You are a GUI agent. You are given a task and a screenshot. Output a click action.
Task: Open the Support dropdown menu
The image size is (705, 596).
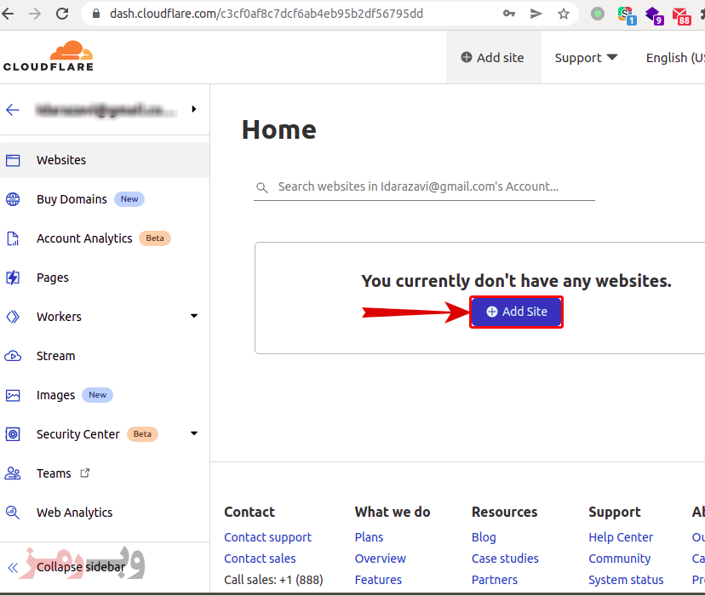click(586, 58)
